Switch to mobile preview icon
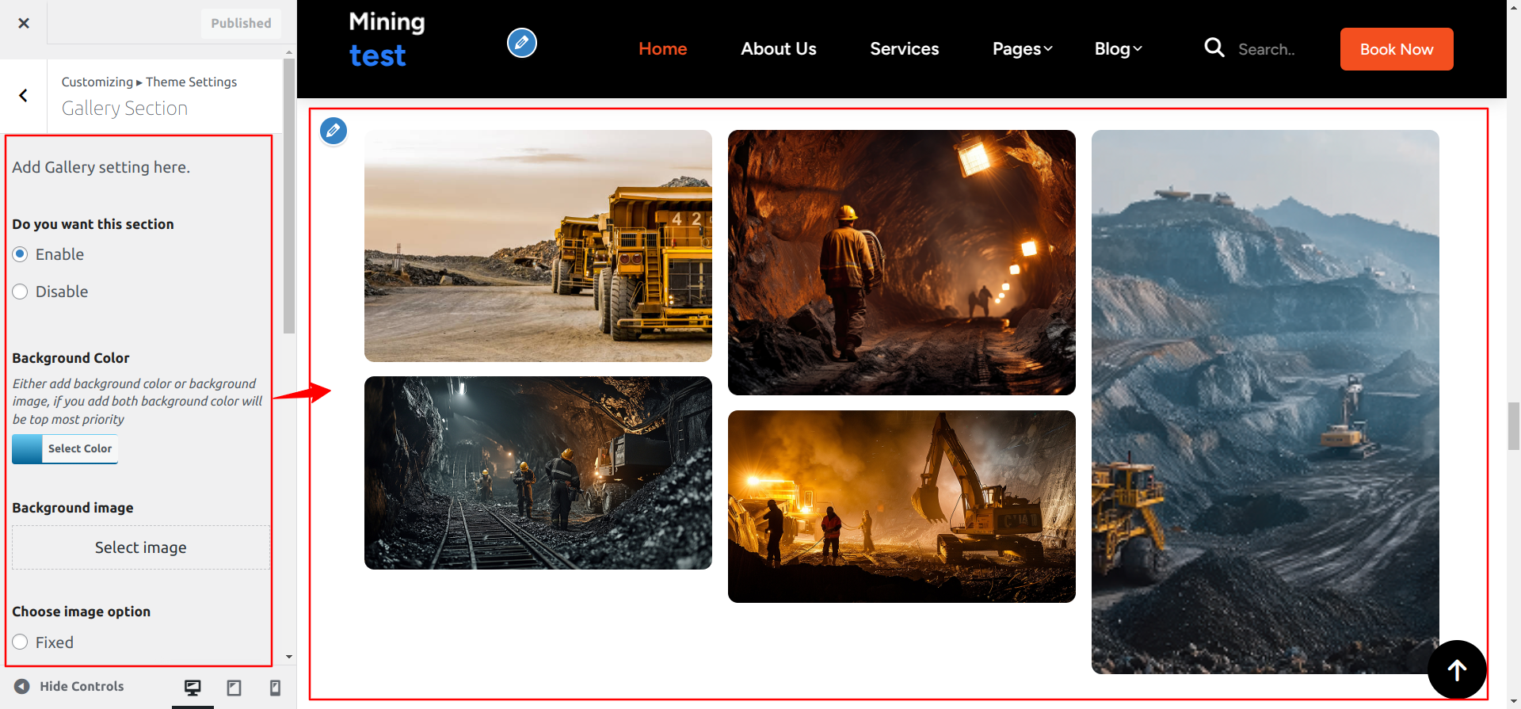The width and height of the screenshot is (1521, 709). pyautogui.click(x=275, y=688)
